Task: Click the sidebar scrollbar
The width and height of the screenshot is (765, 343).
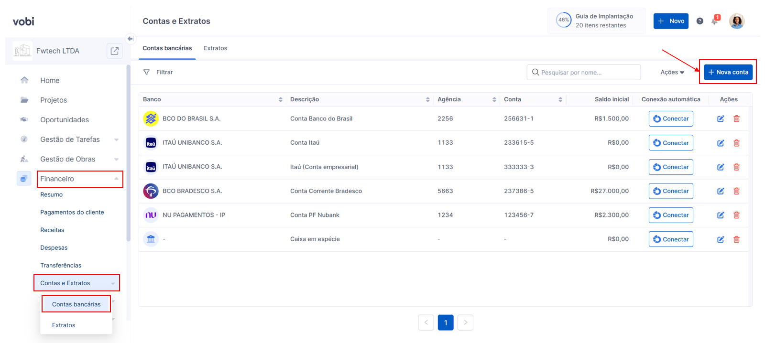Action: tap(128, 153)
